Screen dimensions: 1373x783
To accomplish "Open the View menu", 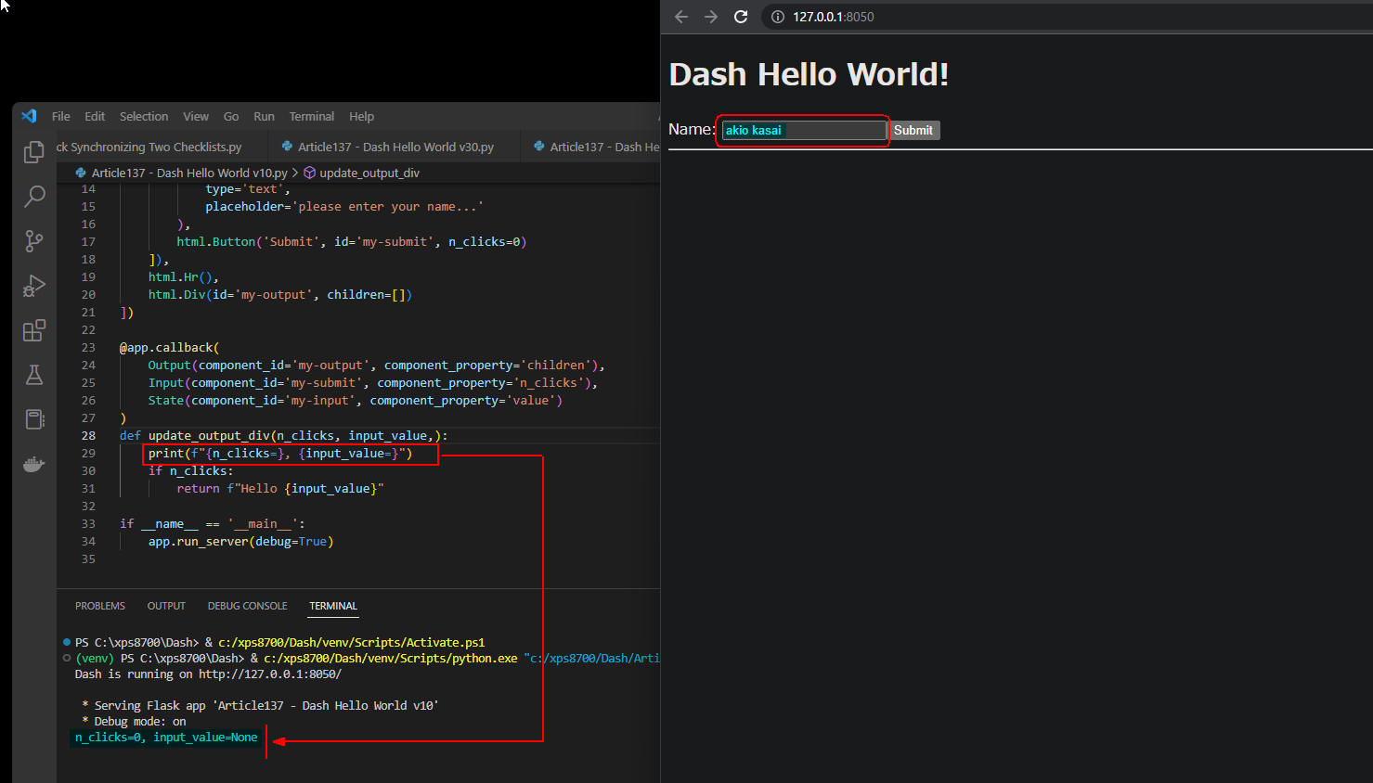I will pos(196,116).
